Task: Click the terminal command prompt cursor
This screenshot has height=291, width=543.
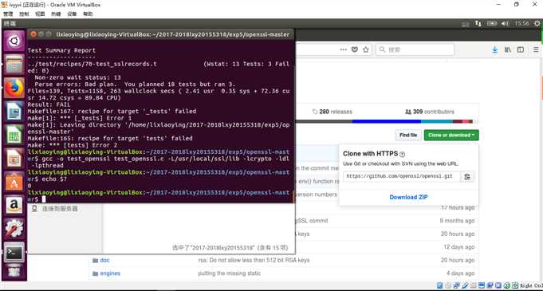Action: coord(44,199)
